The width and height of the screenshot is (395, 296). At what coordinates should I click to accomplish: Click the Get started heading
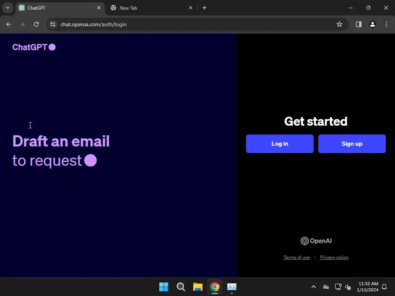point(316,121)
